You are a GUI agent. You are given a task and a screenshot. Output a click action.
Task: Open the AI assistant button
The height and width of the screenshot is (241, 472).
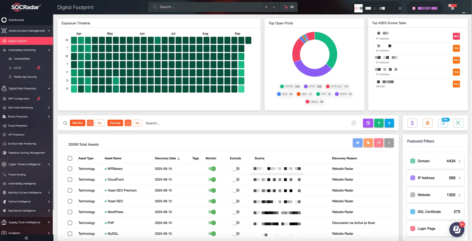[x=289, y=7]
